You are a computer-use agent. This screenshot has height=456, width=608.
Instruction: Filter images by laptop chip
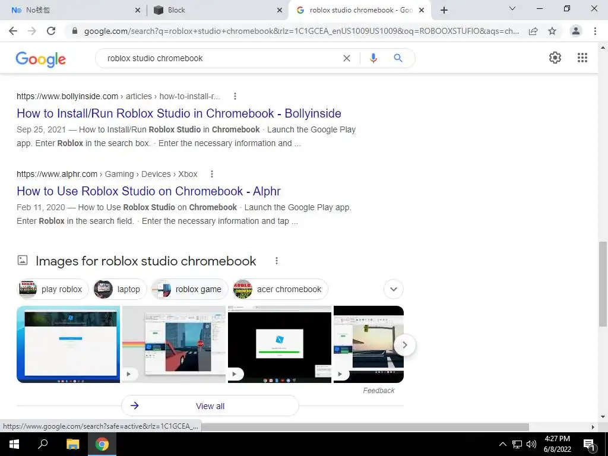[119, 289]
